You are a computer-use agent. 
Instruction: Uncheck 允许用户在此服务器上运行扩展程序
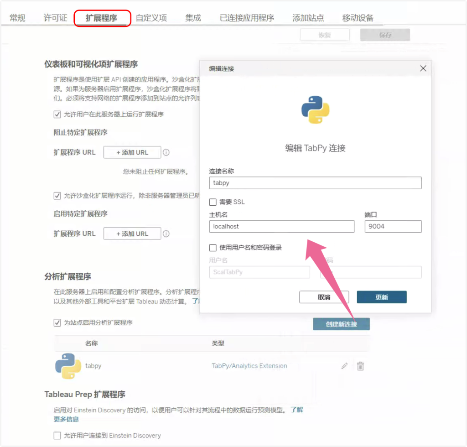click(x=57, y=114)
